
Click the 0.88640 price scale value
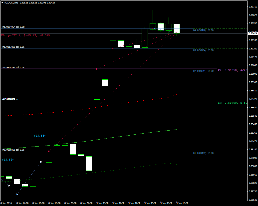click(x=253, y=200)
